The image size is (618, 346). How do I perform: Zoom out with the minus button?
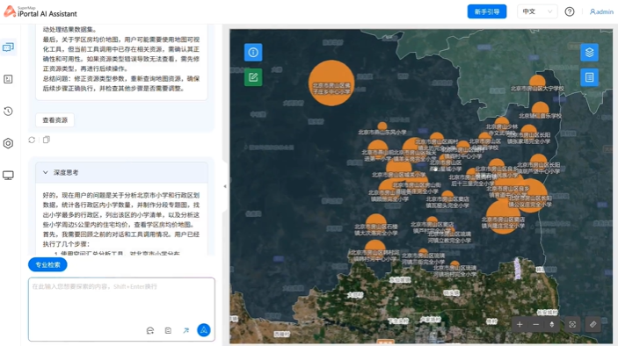pyautogui.click(x=535, y=324)
